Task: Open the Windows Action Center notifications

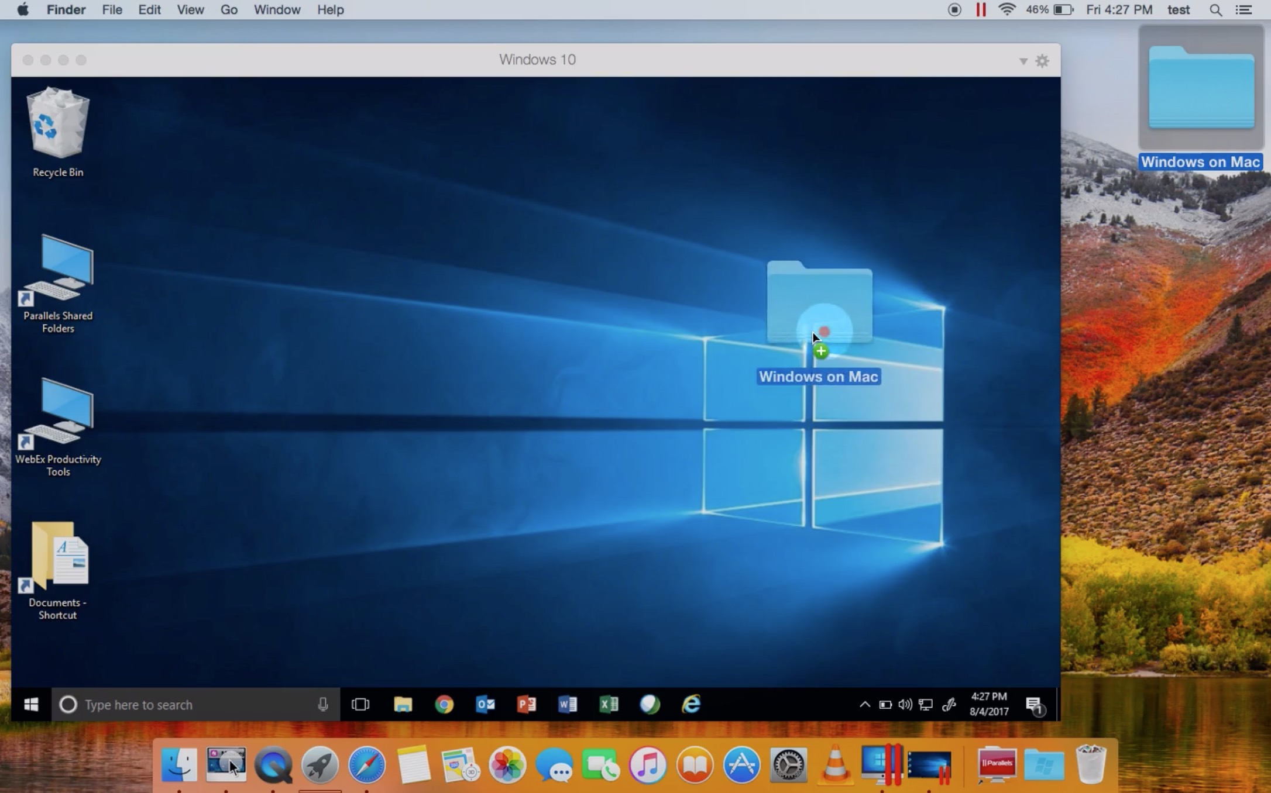Action: [1035, 705]
